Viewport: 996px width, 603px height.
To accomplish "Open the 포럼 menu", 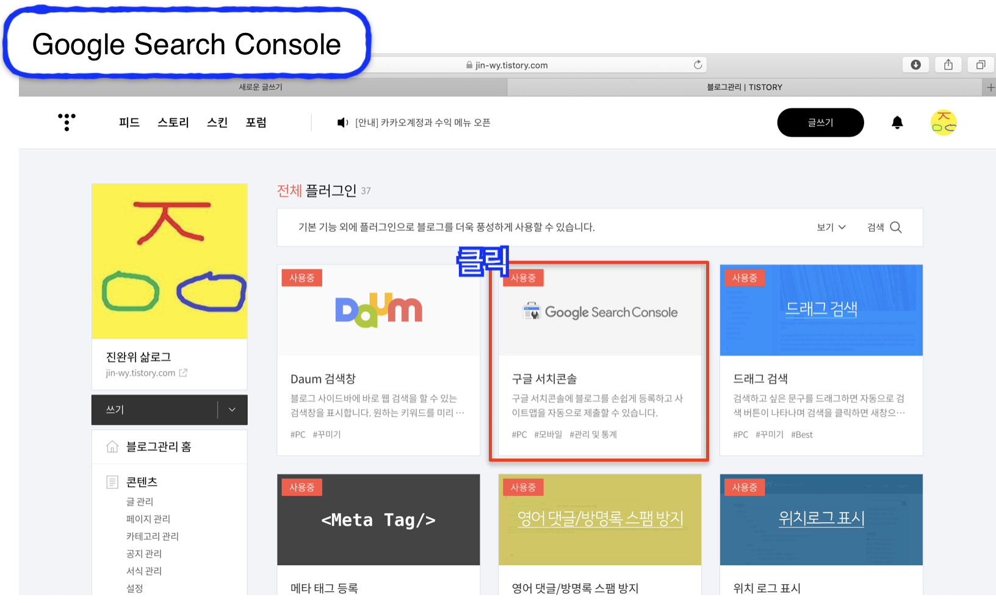I will (x=256, y=123).
